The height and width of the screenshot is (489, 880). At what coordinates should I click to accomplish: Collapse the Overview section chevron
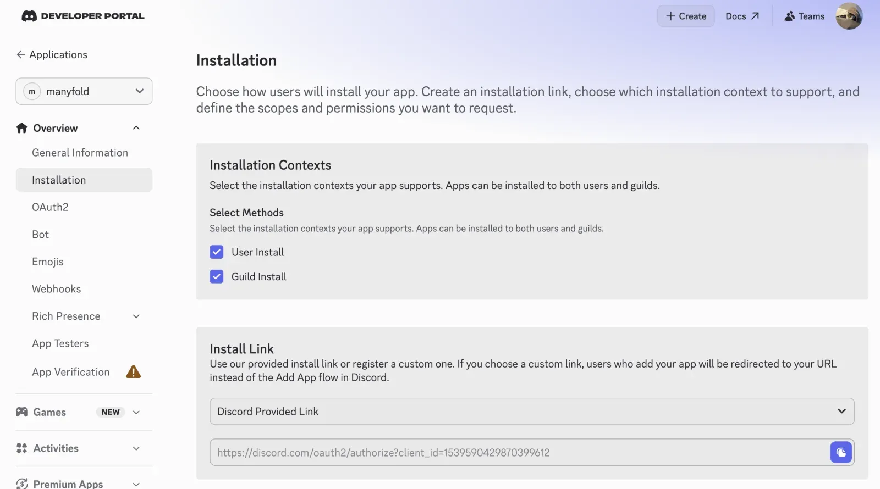[x=136, y=128]
